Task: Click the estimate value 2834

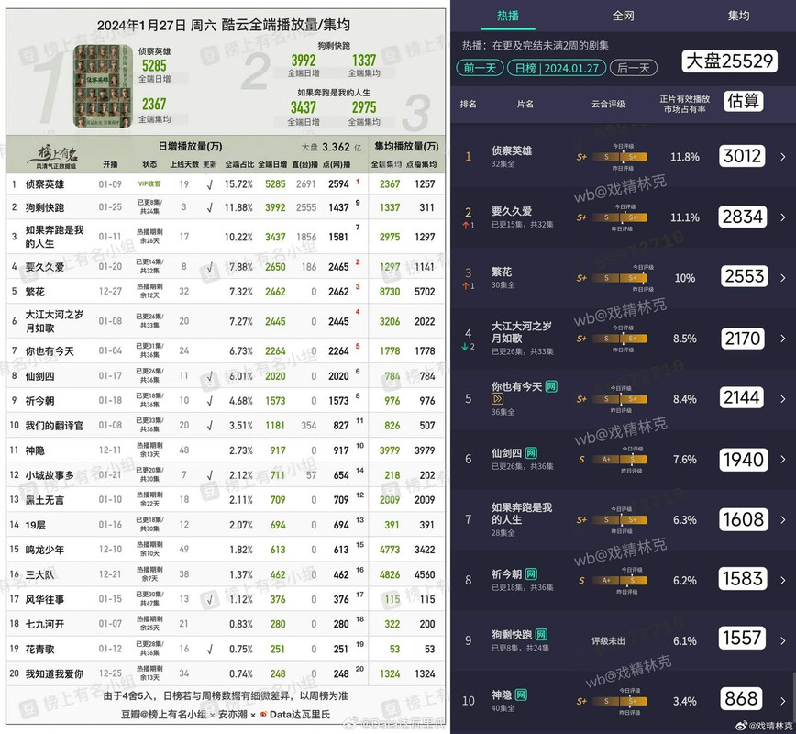Action: pyautogui.click(x=742, y=217)
